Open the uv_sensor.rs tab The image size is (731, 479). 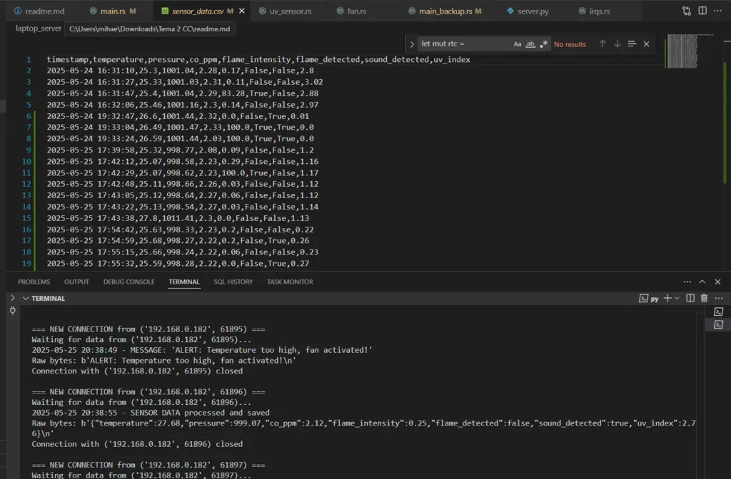[285, 11]
